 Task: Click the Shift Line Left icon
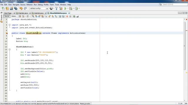point(60,16)
